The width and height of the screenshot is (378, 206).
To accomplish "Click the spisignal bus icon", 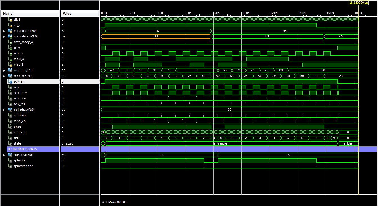I will click(10, 155).
